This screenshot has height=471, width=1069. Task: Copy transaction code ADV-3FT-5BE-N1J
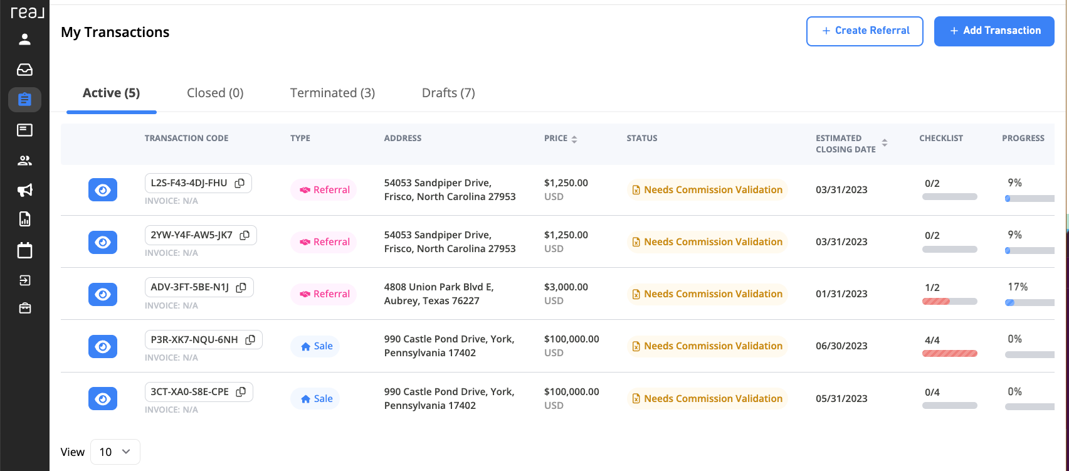[241, 287]
